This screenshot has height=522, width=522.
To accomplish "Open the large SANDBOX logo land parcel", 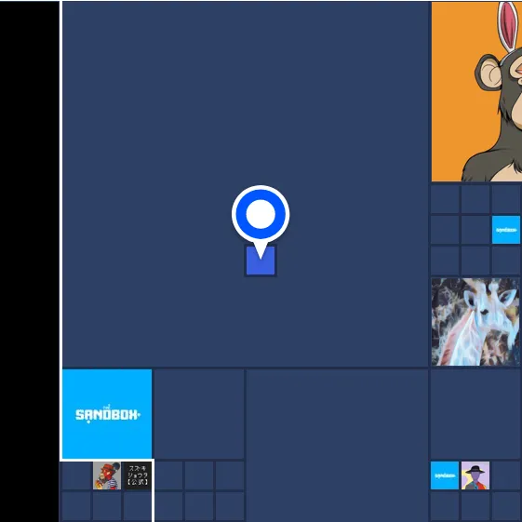I will pos(107,414).
